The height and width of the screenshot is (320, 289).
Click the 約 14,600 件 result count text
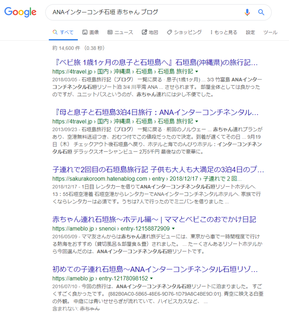click(x=66, y=48)
